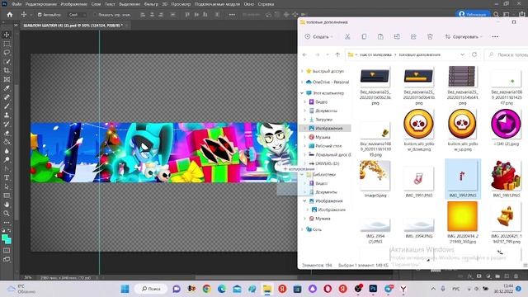Select the Eraser tool

click(x=7, y=133)
